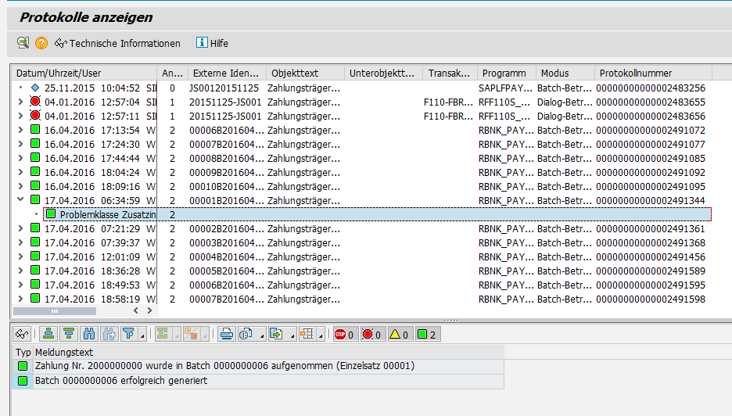The width and height of the screenshot is (732, 416).
Task: Click the funnel Set Filter icon
Action: point(127,334)
